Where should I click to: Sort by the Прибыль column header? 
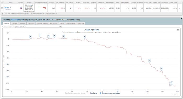[x=101, y=3]
